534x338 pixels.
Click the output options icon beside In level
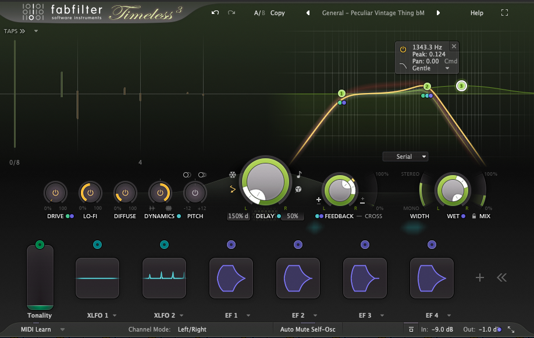click(411, 329)
